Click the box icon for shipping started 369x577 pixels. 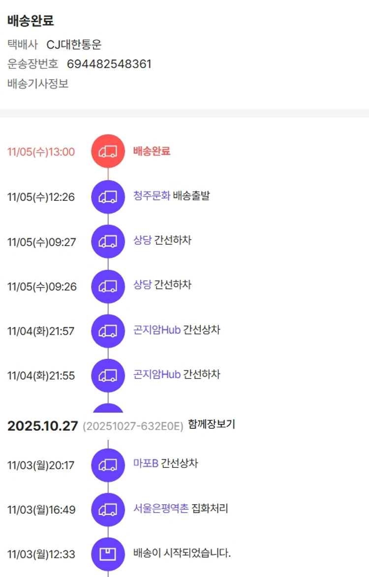[108, 554]
